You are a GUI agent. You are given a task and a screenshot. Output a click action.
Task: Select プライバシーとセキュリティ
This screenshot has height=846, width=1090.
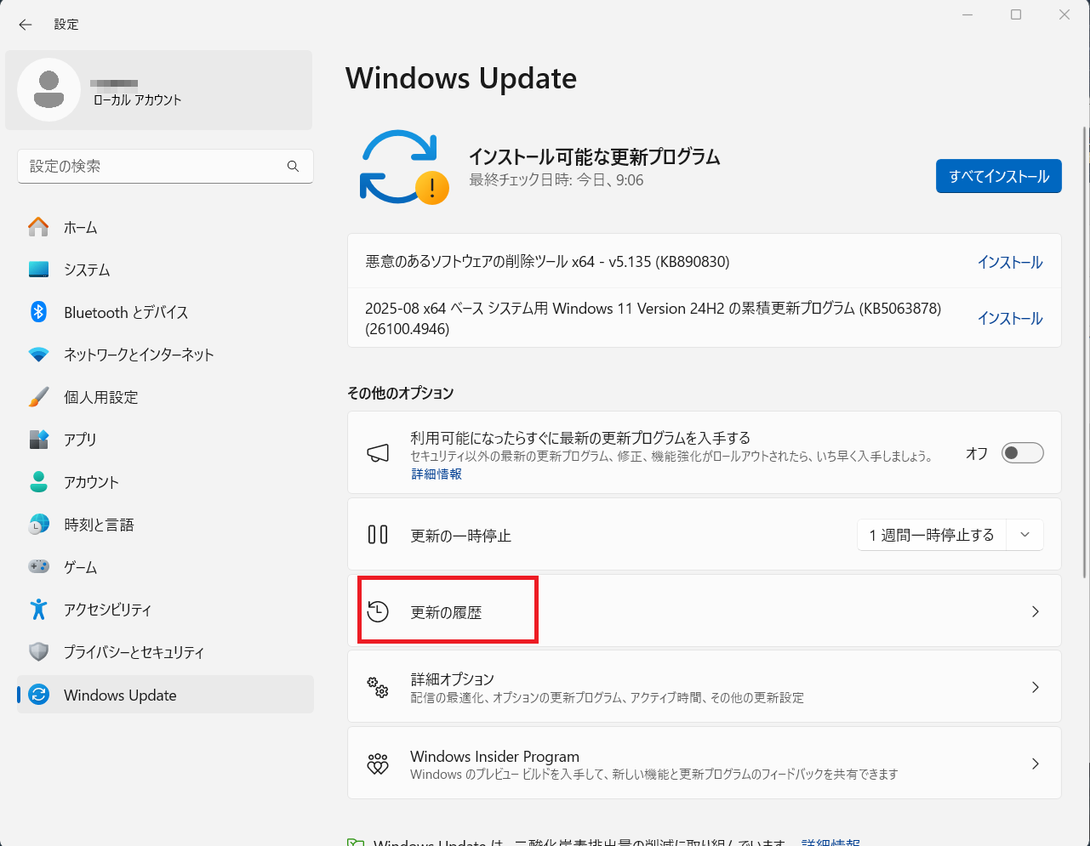165,652
